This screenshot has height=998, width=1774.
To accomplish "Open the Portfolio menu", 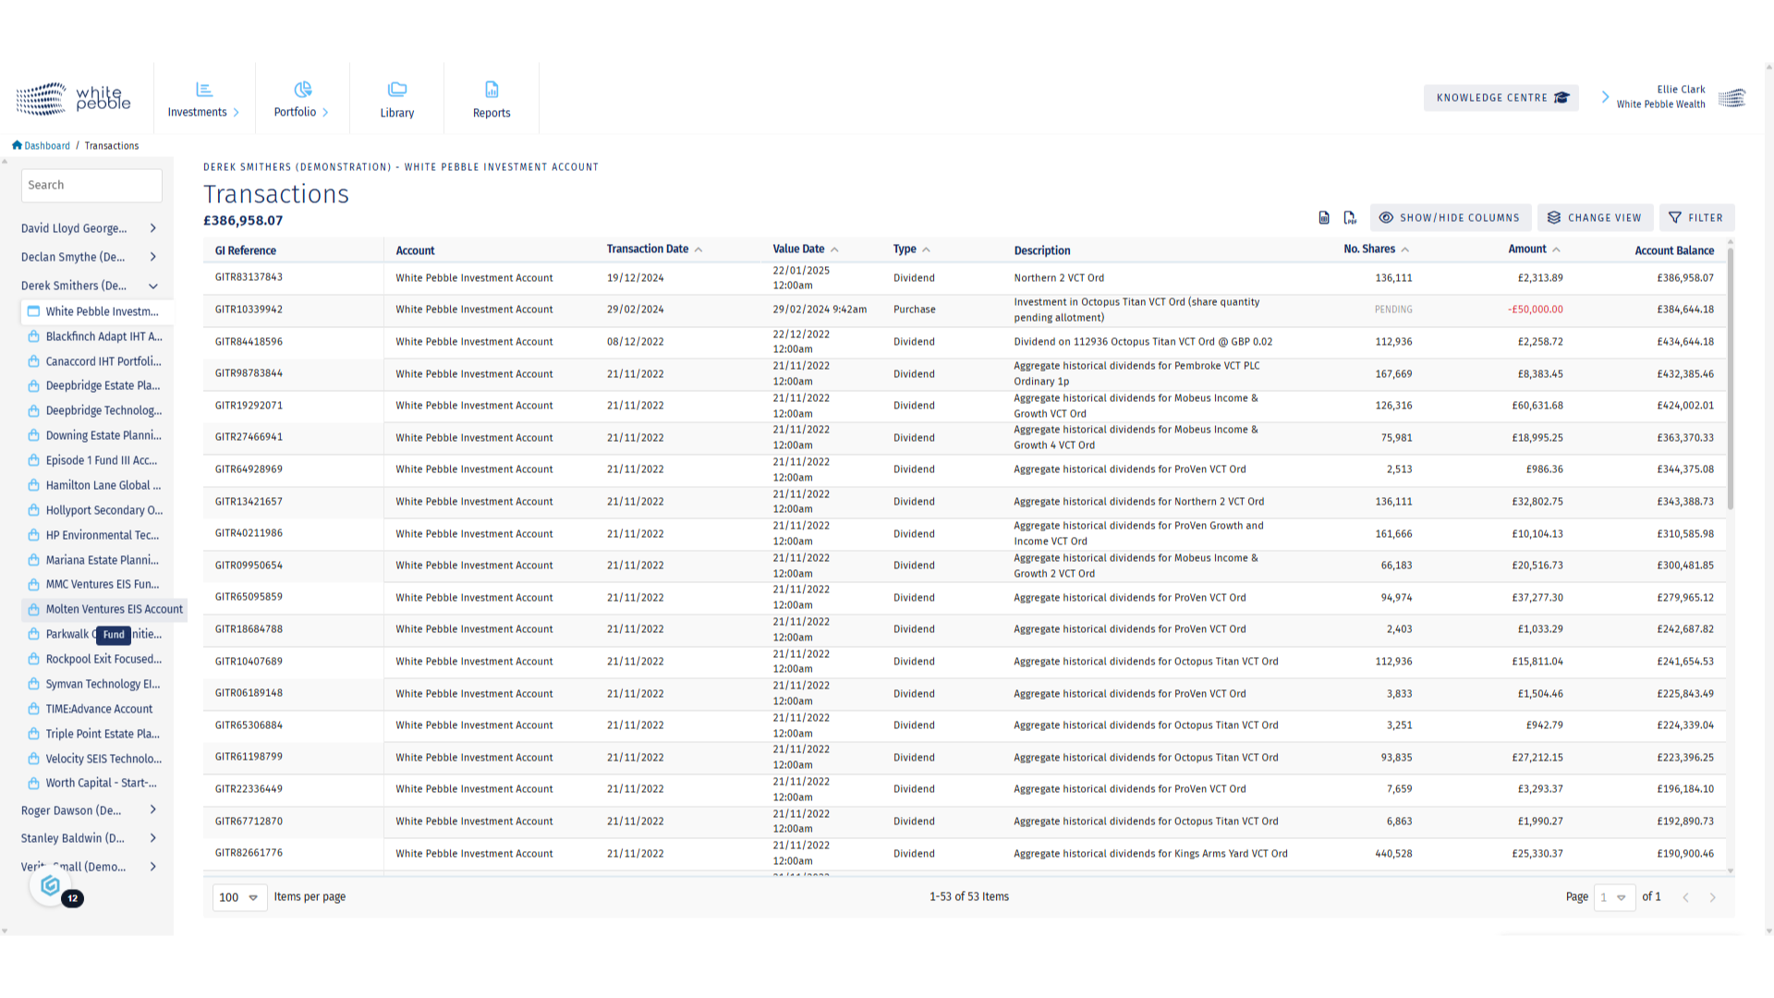I will click(301, 99).
